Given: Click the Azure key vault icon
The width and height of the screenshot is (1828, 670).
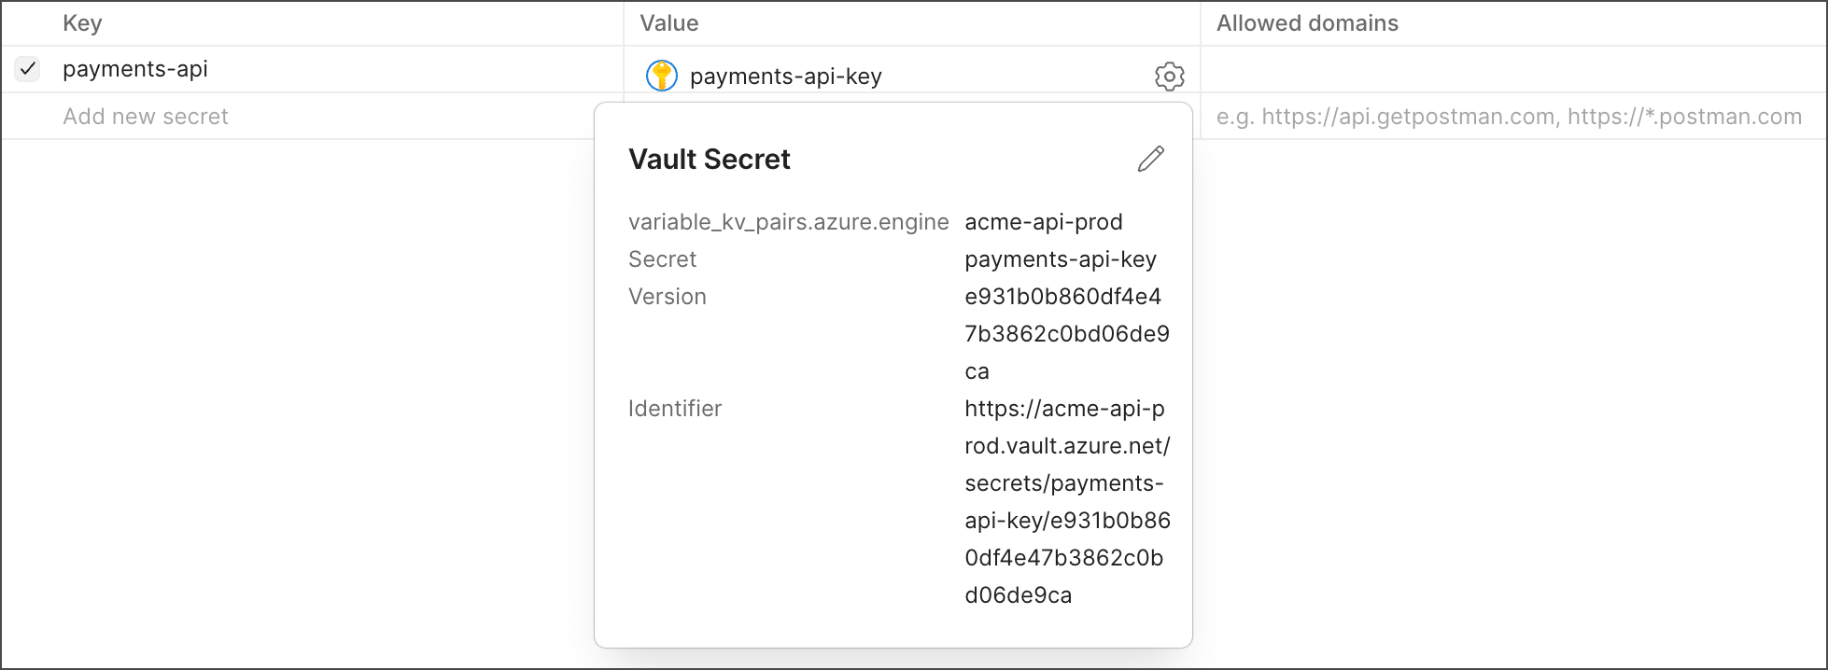Looking at the screenshot, I should (662, 76).
